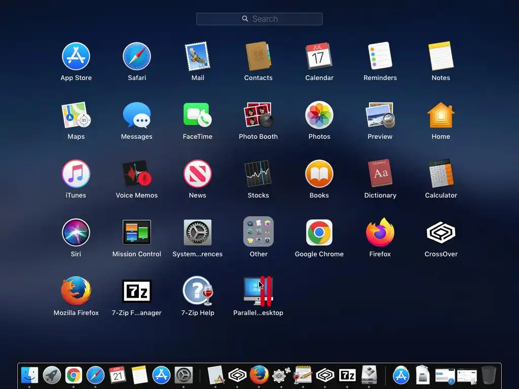Viewport: 519px width, 389px height.
Task: Launch the Stocks app
Action: pos(258,174)
